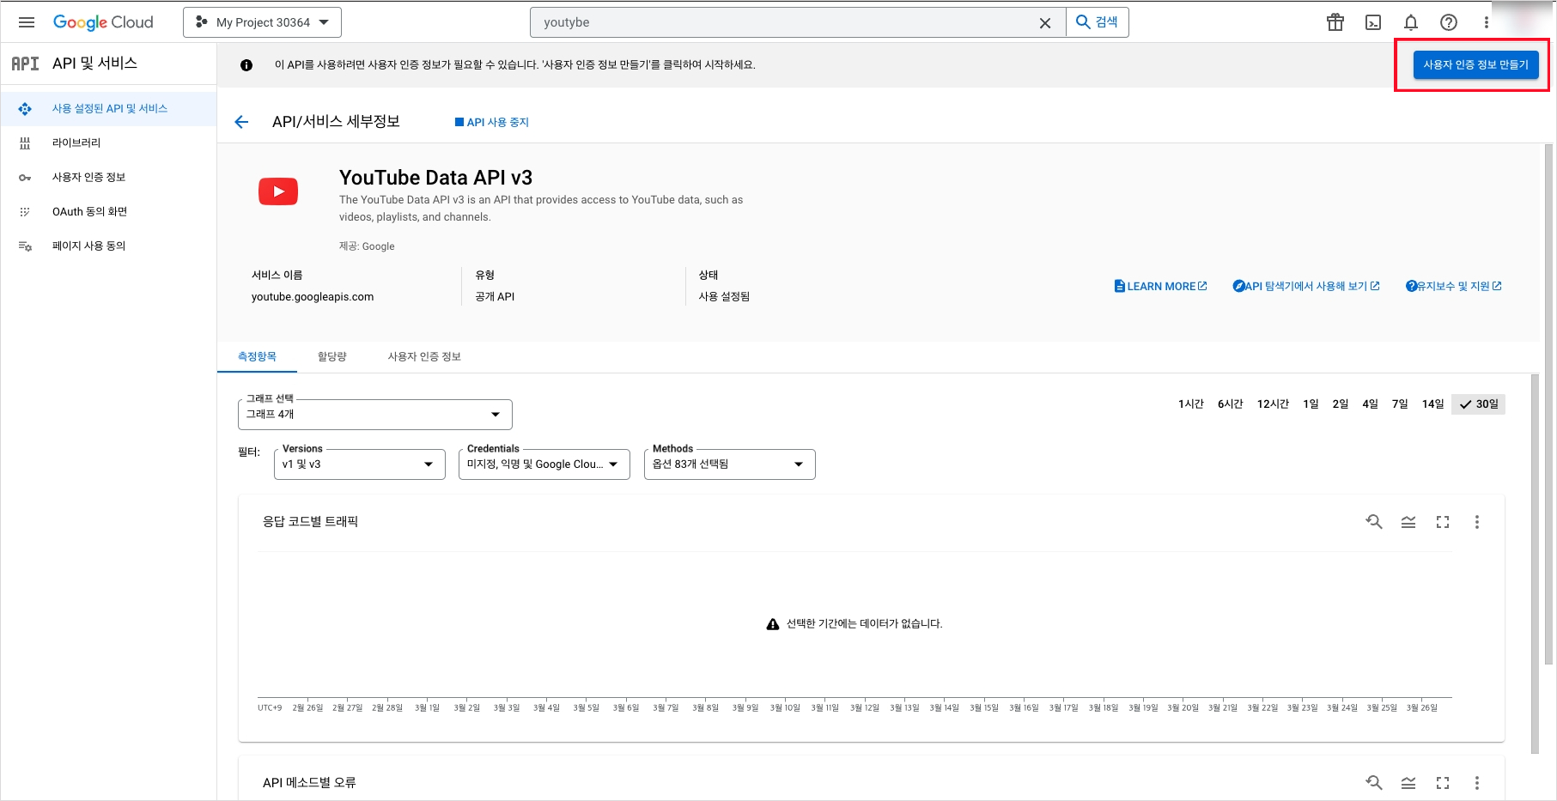The width and height of the screenshot is (1557, 801).
Task: Click the YouTube logo icon
Action: 278,191
